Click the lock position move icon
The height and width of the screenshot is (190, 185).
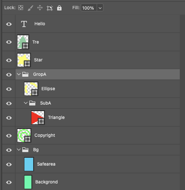40,8
